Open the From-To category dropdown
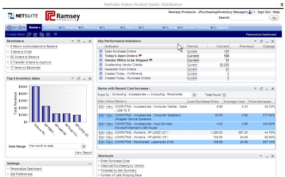Image resolution: width=285 pixels, height=177 pixels. (194, 95)
